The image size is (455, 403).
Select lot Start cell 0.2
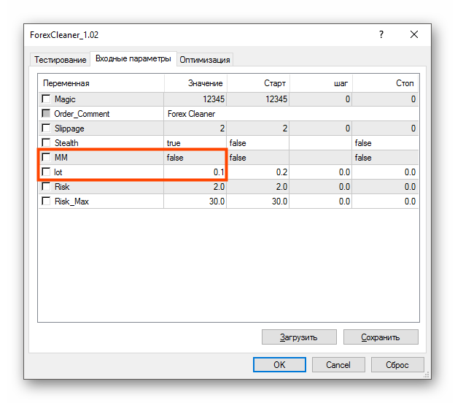(x=257, y=172)
